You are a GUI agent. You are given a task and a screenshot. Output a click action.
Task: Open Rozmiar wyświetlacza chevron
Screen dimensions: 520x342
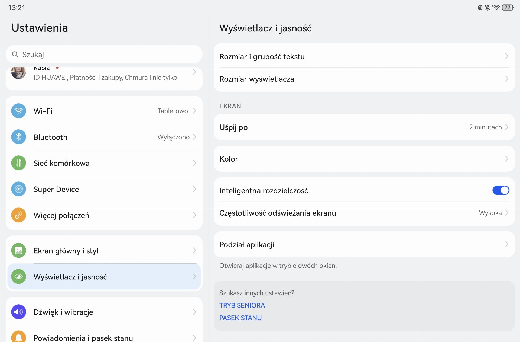pyautogui.click(x=506, y=79)
